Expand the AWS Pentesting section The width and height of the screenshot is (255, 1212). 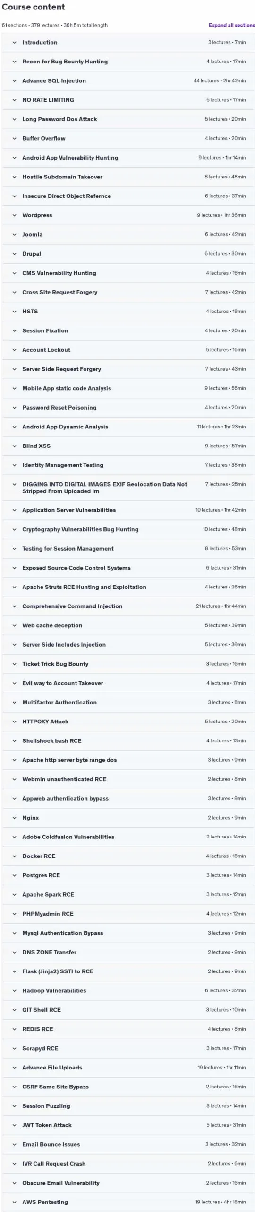point(128,1202)
